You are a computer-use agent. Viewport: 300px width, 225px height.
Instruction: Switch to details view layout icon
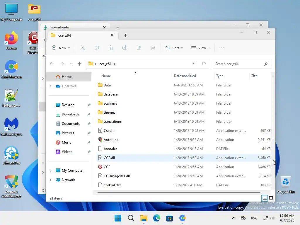click(265, 198)
